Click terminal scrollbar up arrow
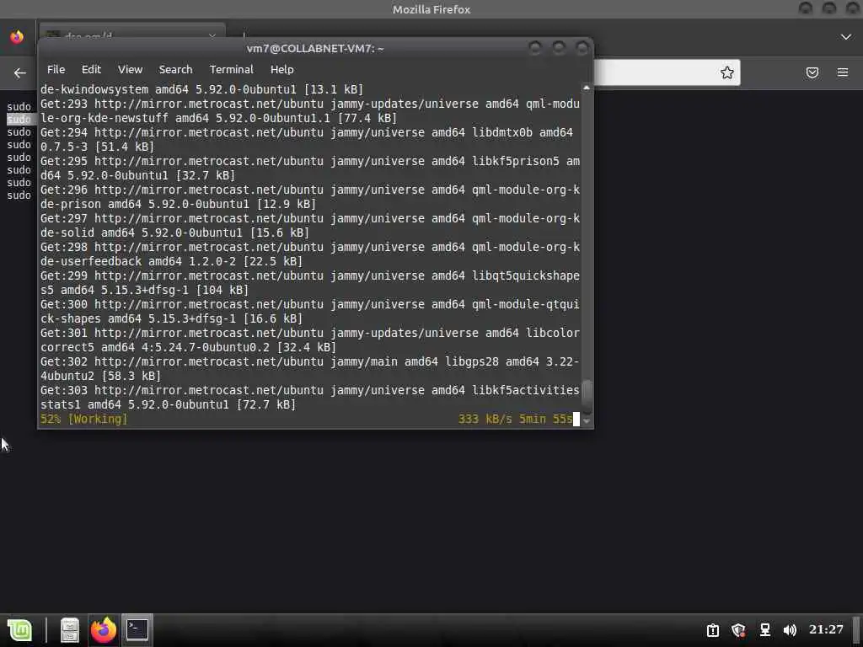This screenshot has width=863, height=647. (x=587, y=88)
